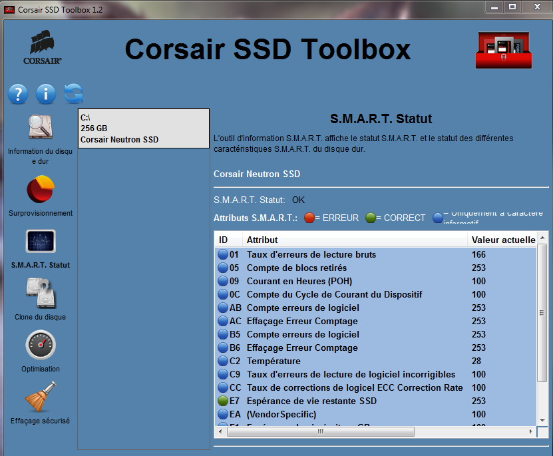Click the table's scroll up arrow
The width and height of the screenshot is (553, 456).
coord(542,238)
